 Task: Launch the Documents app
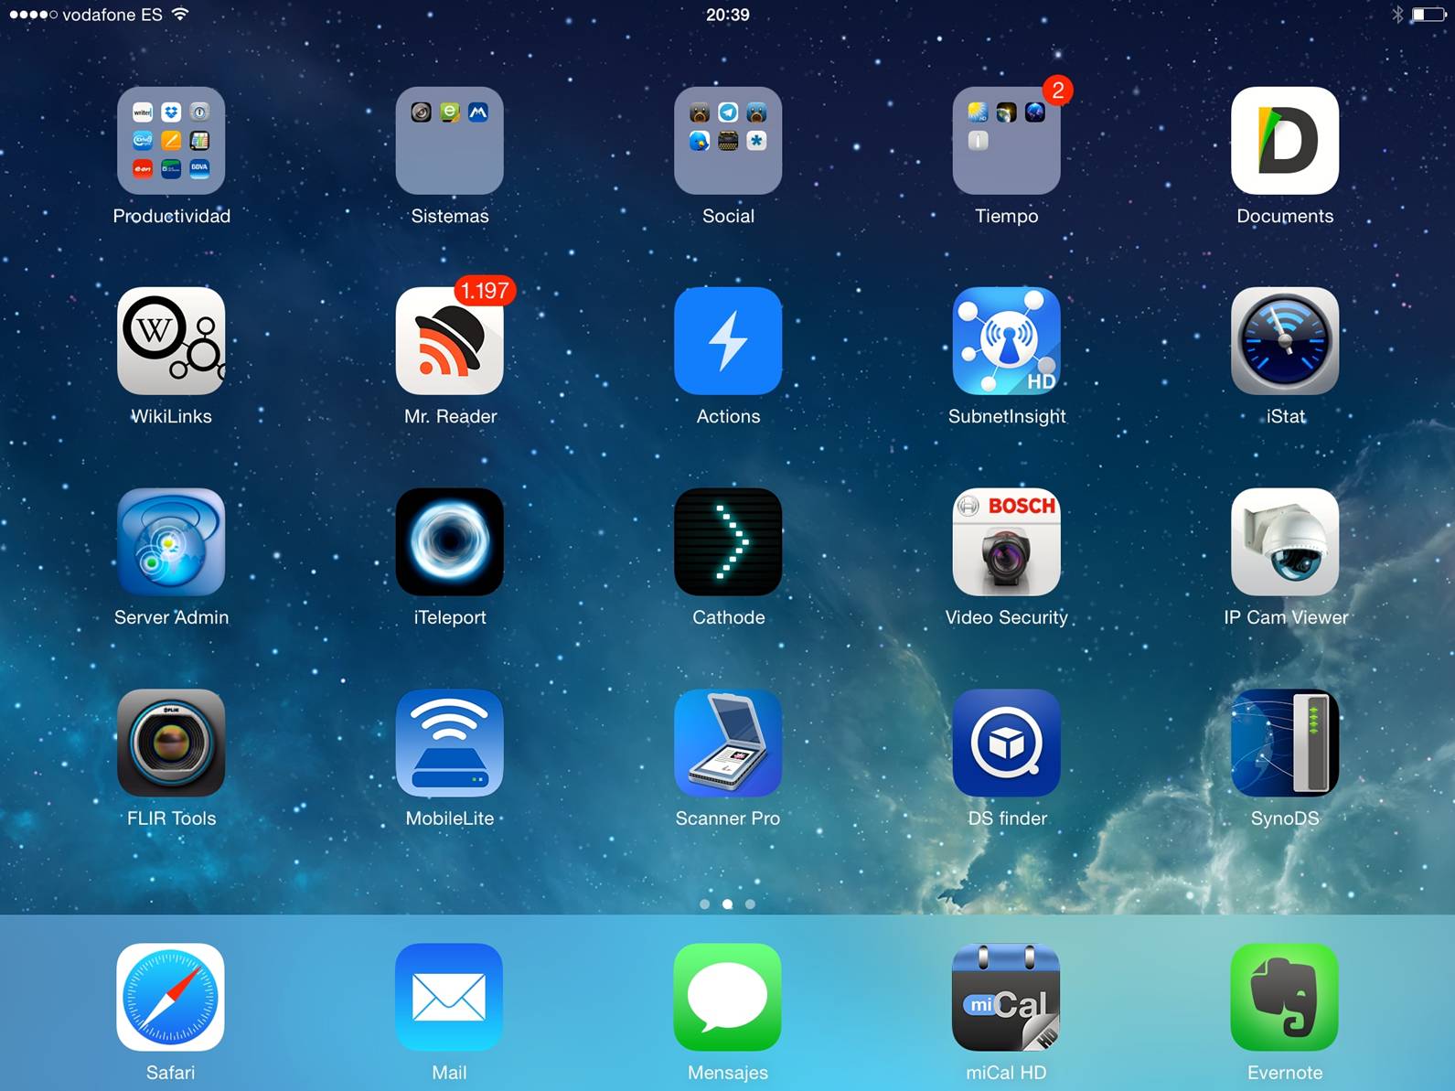click(x=1285, y=140)
